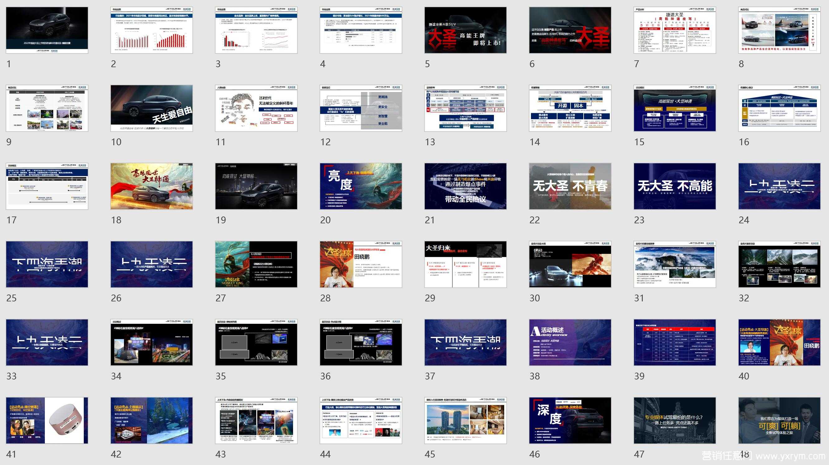Select slide 43 four-image content plan thumbnail
This screenshot has width=829, height=465.
click(x=256, y=421)
